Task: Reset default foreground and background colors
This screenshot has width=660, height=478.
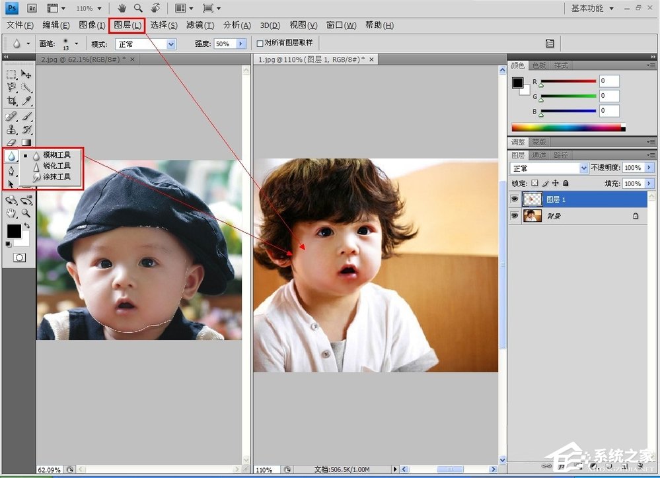Action: tap(8, 244)
